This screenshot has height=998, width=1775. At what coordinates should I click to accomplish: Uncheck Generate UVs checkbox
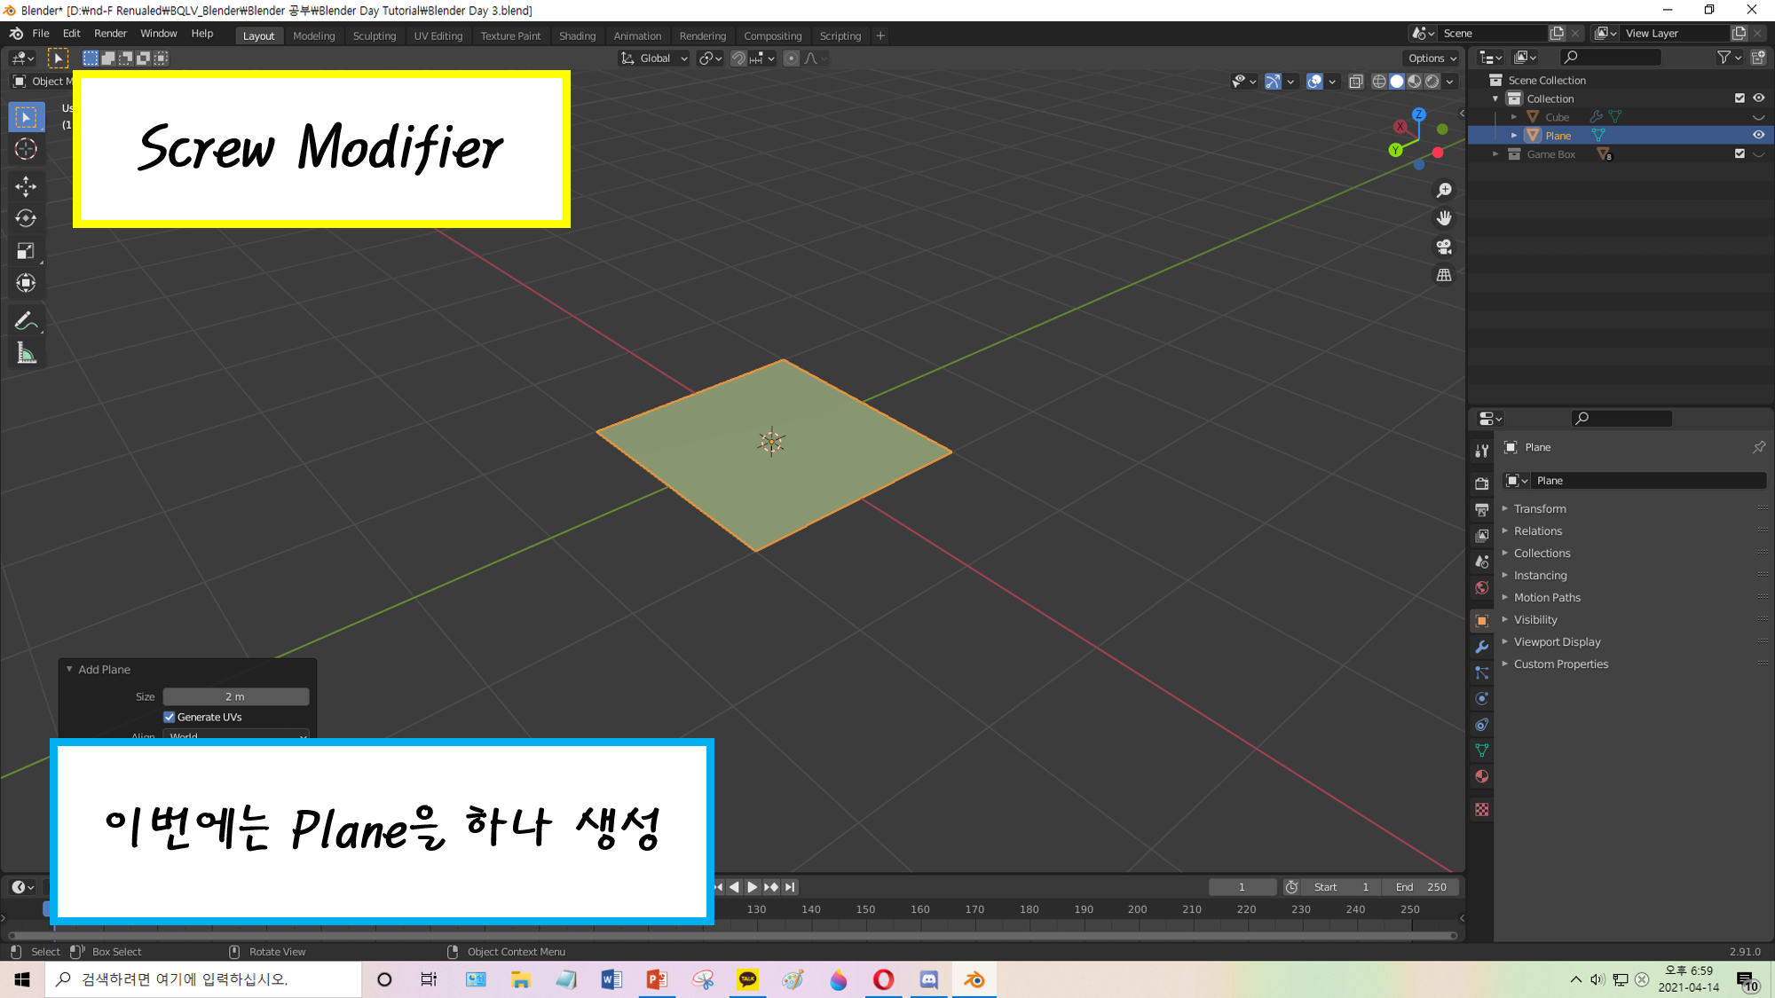[x=170, y=717]
